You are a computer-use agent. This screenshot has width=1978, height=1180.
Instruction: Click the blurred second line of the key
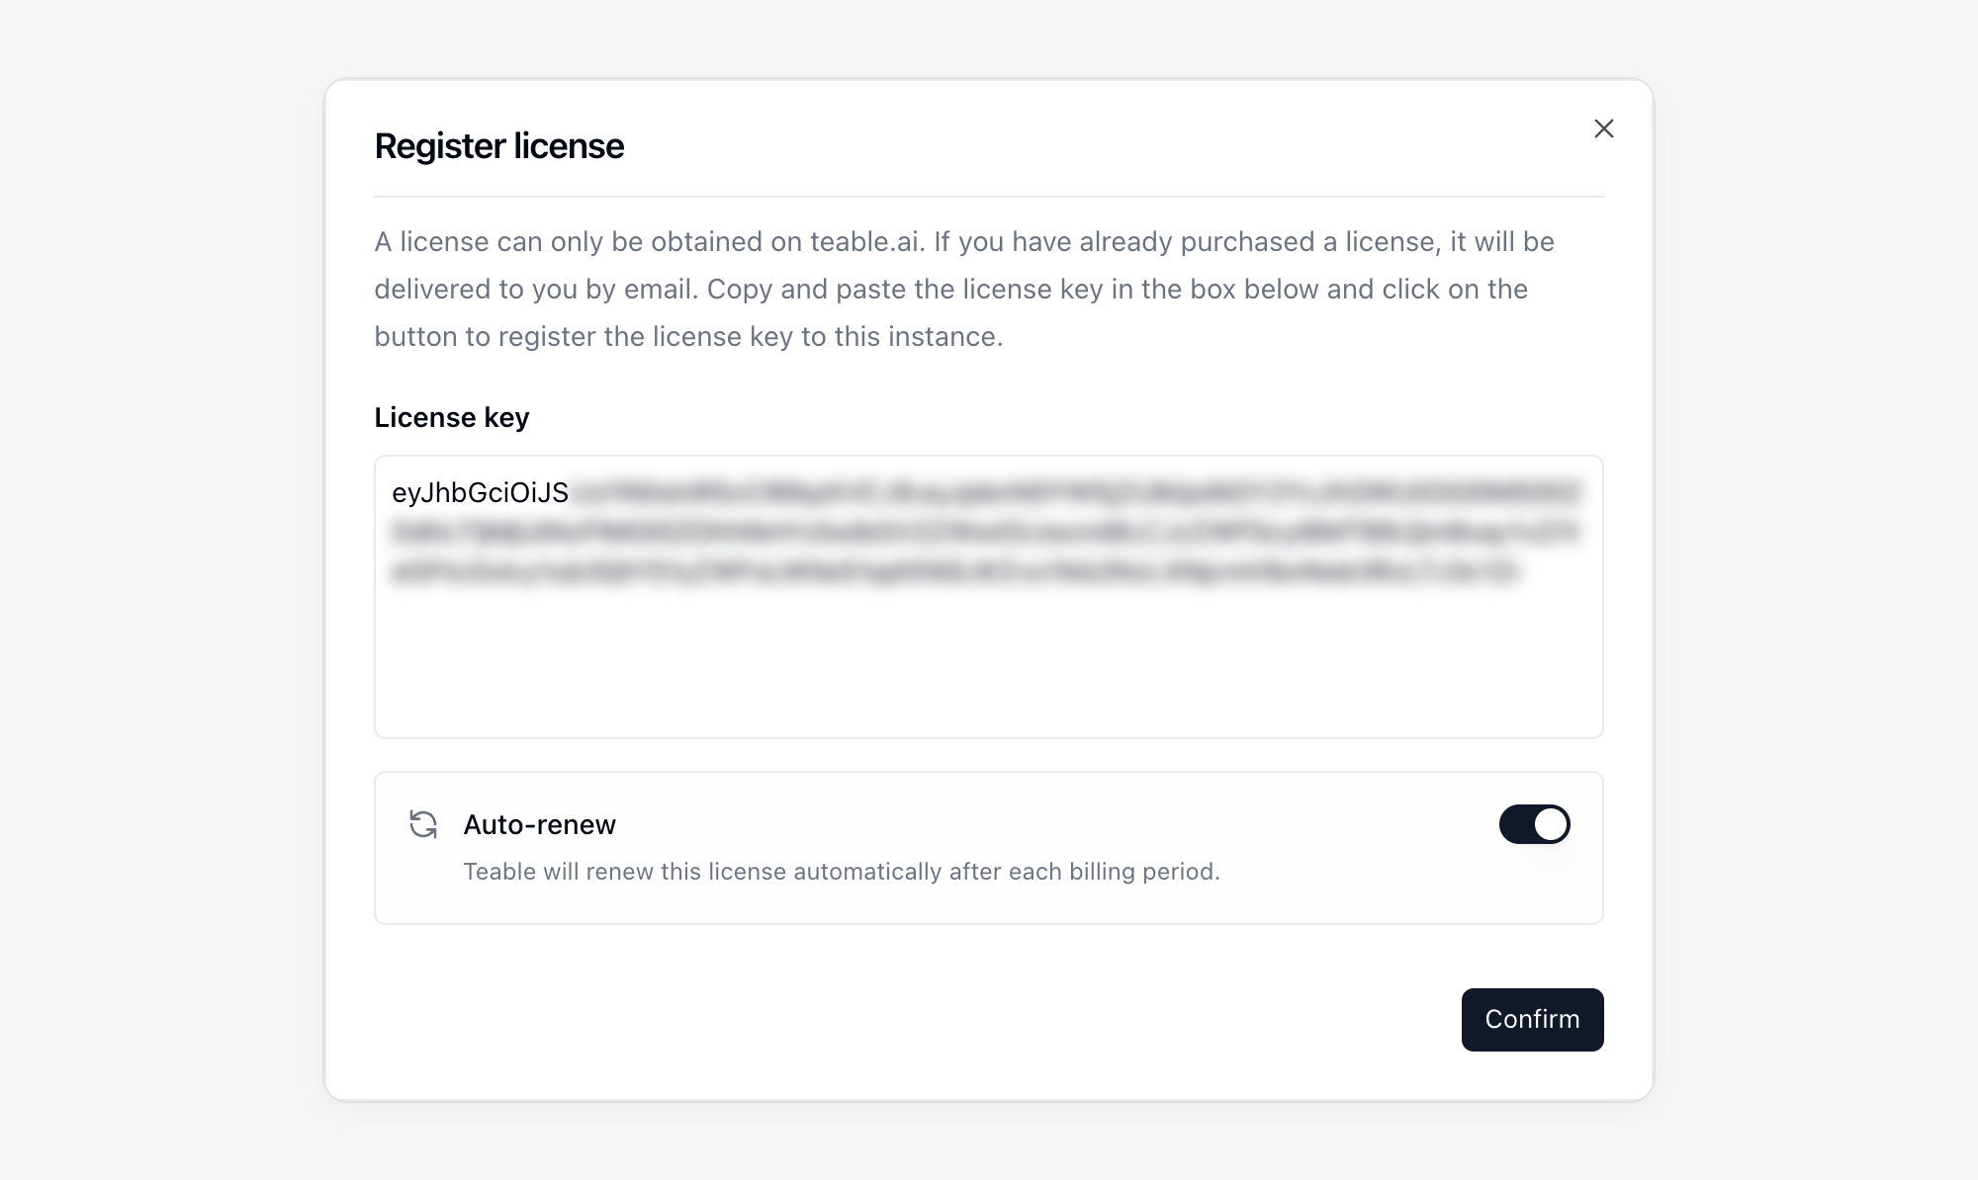pyautogui.click(x=986, y=532)
